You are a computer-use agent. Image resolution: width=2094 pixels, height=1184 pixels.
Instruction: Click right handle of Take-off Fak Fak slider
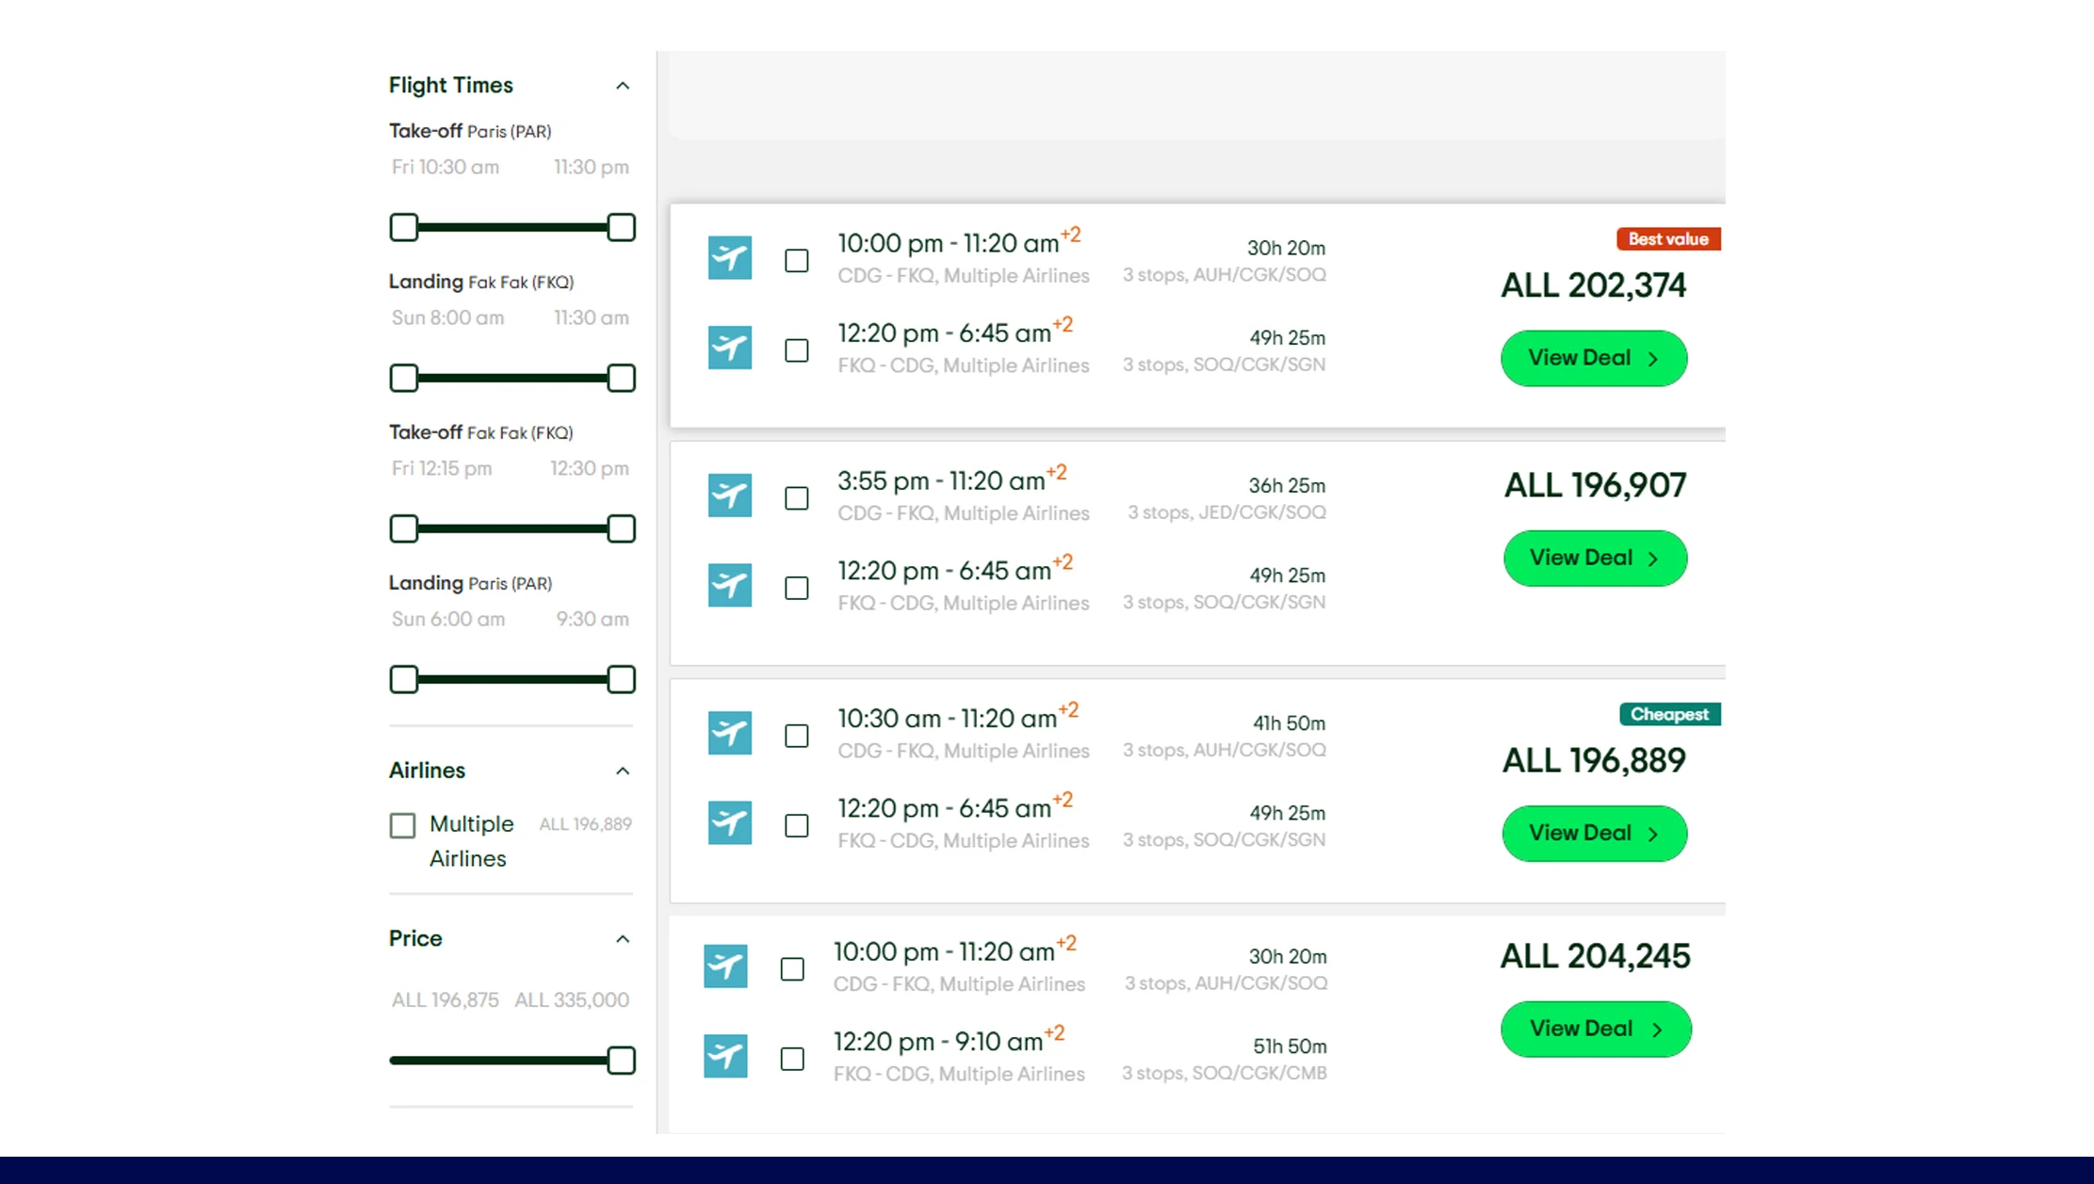622,528
